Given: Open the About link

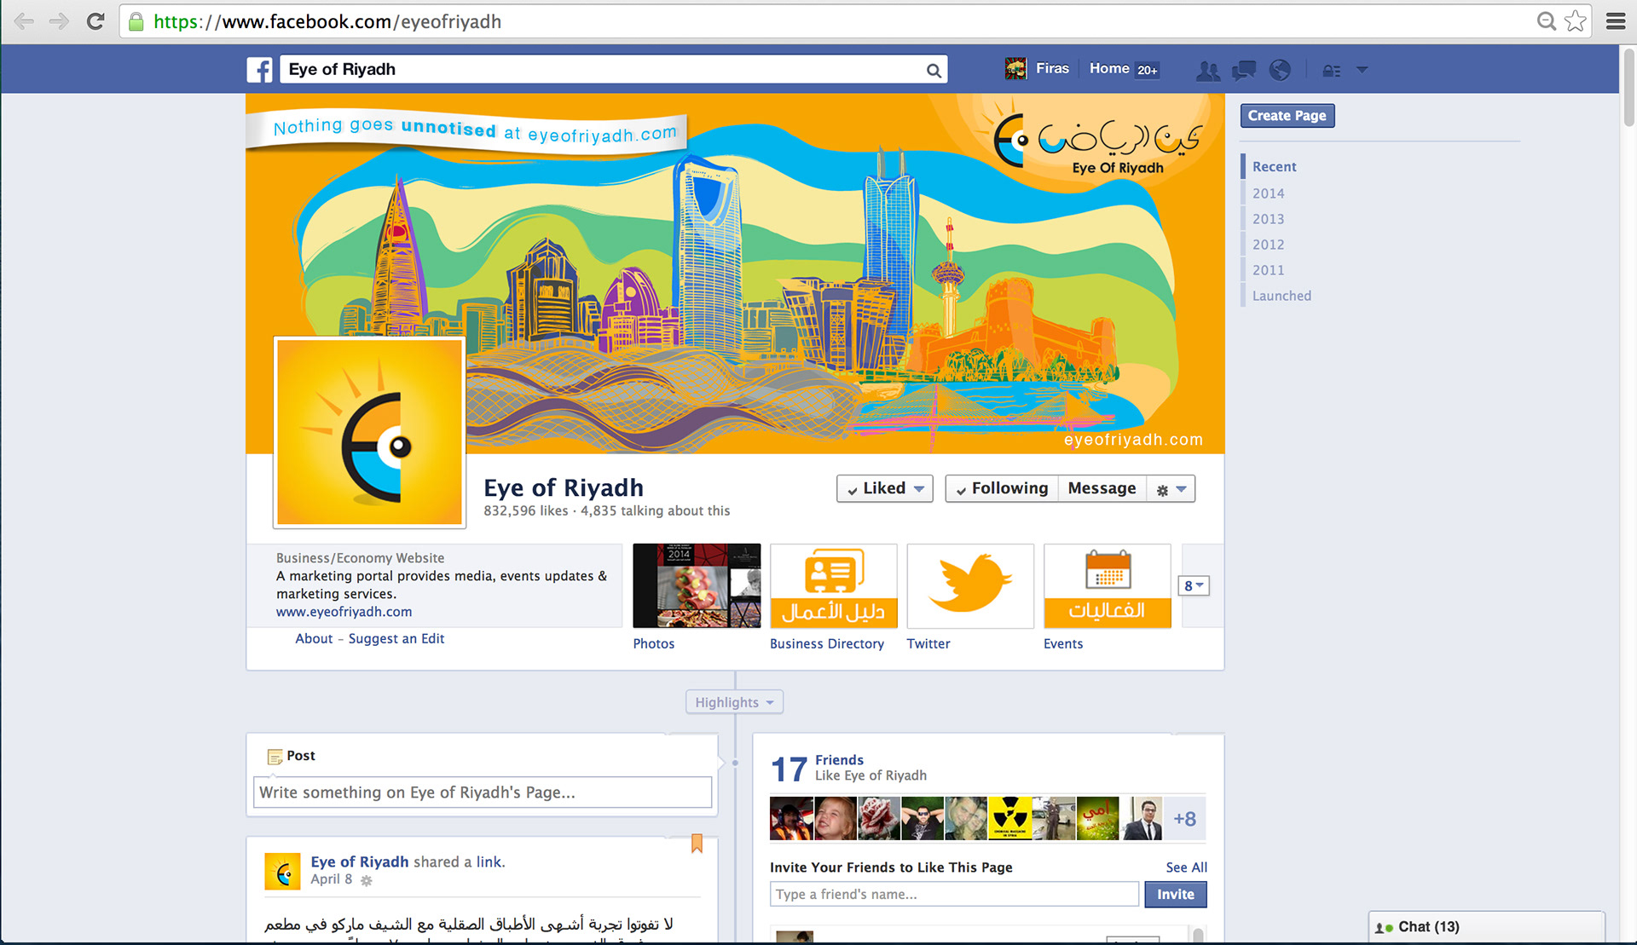Looking at the screenshot, I should tap(314, 638).
